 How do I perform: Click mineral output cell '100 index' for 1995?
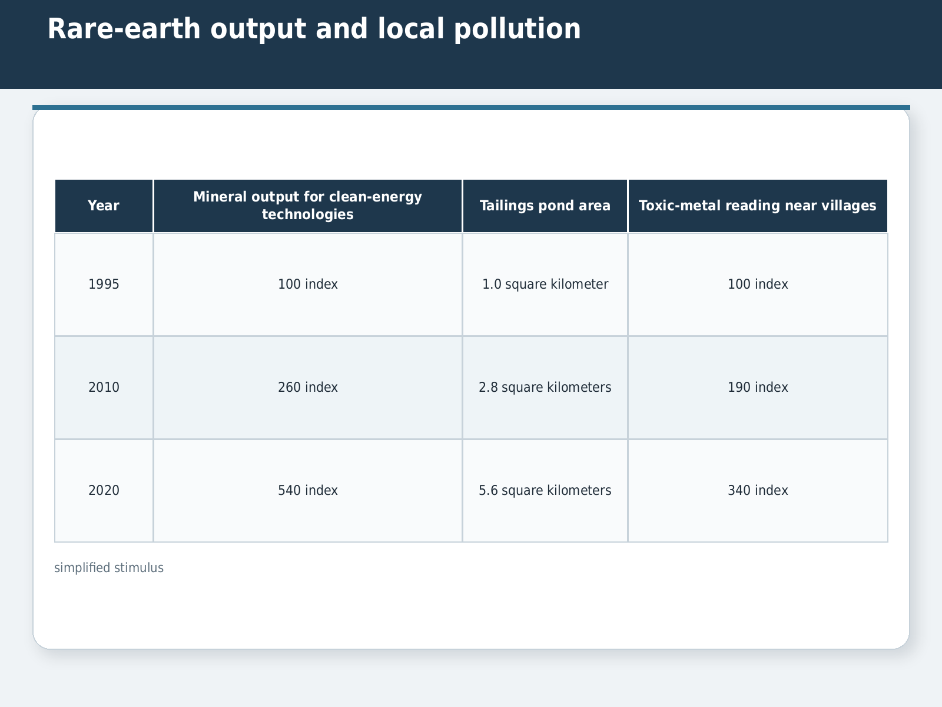(308, 285)
